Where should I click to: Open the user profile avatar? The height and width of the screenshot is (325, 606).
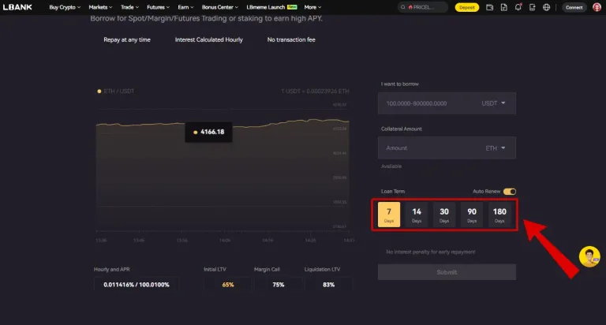[x=597, y=7]
